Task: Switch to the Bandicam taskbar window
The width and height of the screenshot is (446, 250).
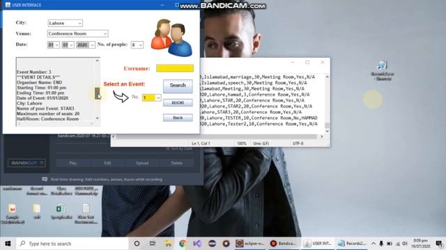Action: 284,244
